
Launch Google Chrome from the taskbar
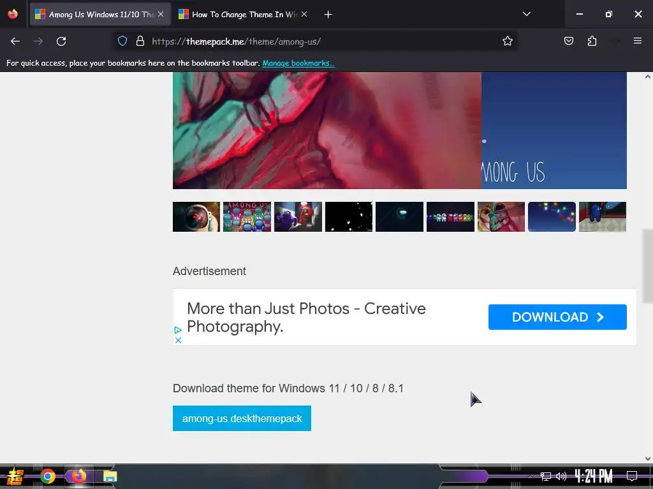(48, 476)
